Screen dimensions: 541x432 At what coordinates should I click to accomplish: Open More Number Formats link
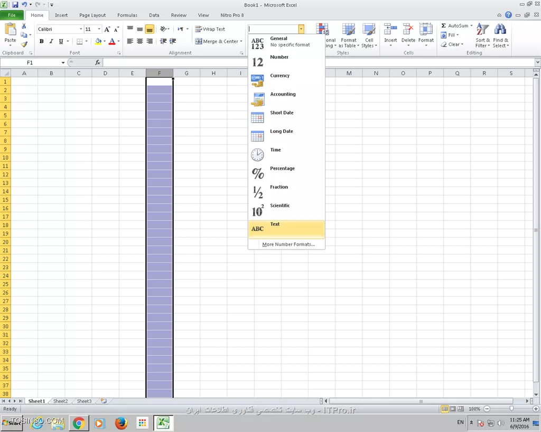click(288, 244)
